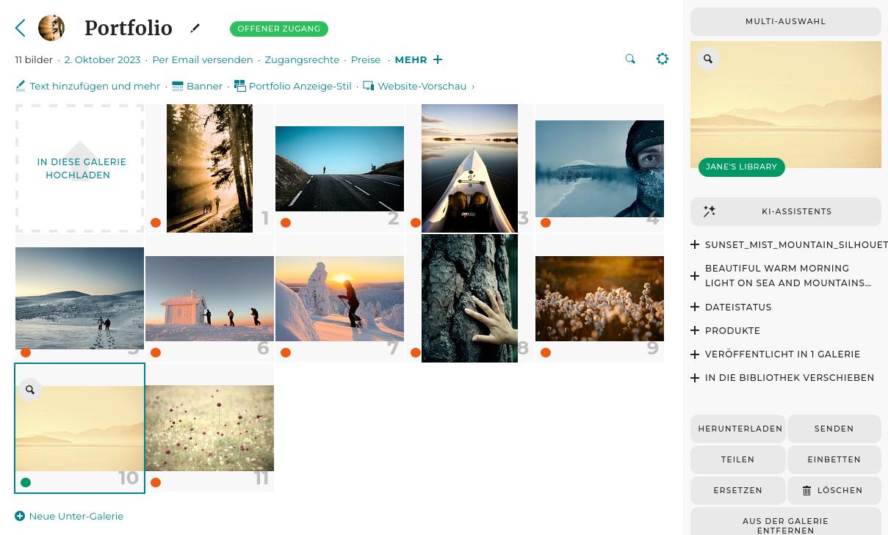This screenshot has height=535, width=888.
Task: Toggle the green status dot on image 10
Action: click(26, 482)
